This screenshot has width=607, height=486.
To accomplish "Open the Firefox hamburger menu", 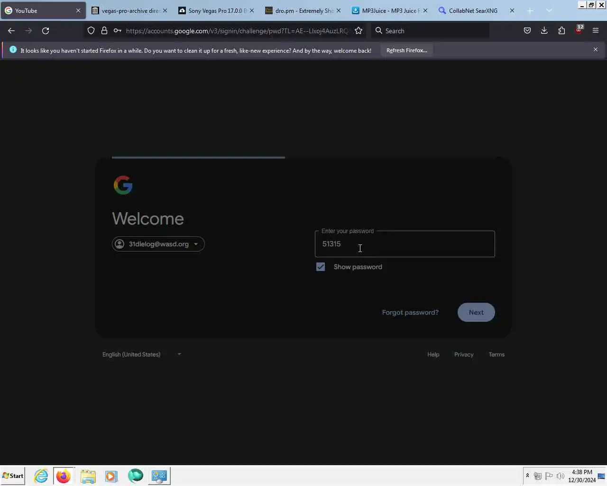I will click(x=596, y=31).
